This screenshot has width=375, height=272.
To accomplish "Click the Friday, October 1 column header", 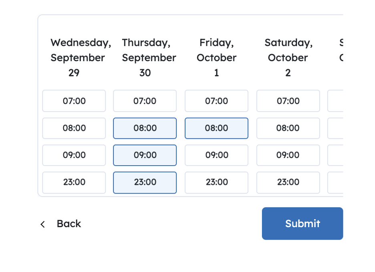I will point(216,58).
